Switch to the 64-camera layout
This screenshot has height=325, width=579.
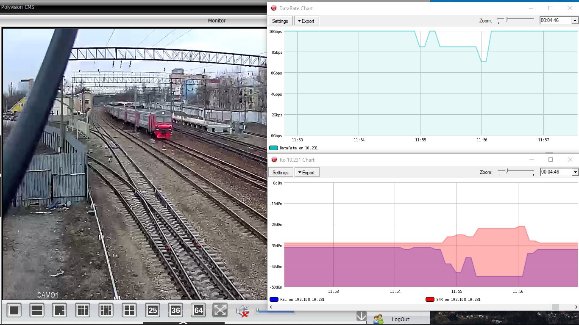click(198, 311)
